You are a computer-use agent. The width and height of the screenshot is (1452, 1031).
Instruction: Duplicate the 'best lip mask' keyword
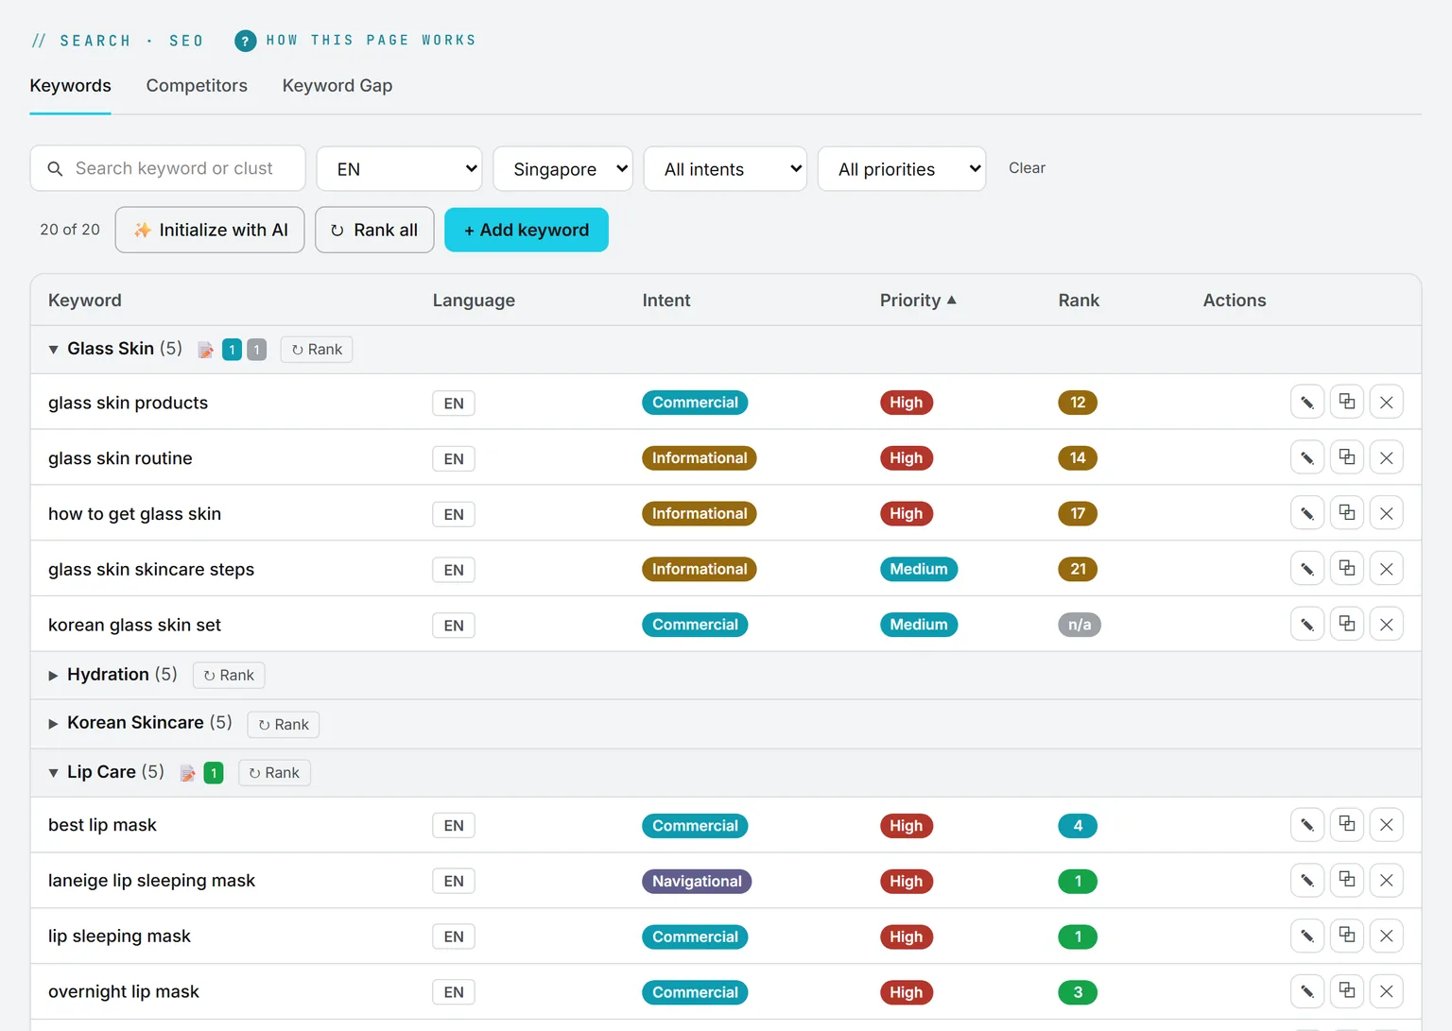(1347, 825)
